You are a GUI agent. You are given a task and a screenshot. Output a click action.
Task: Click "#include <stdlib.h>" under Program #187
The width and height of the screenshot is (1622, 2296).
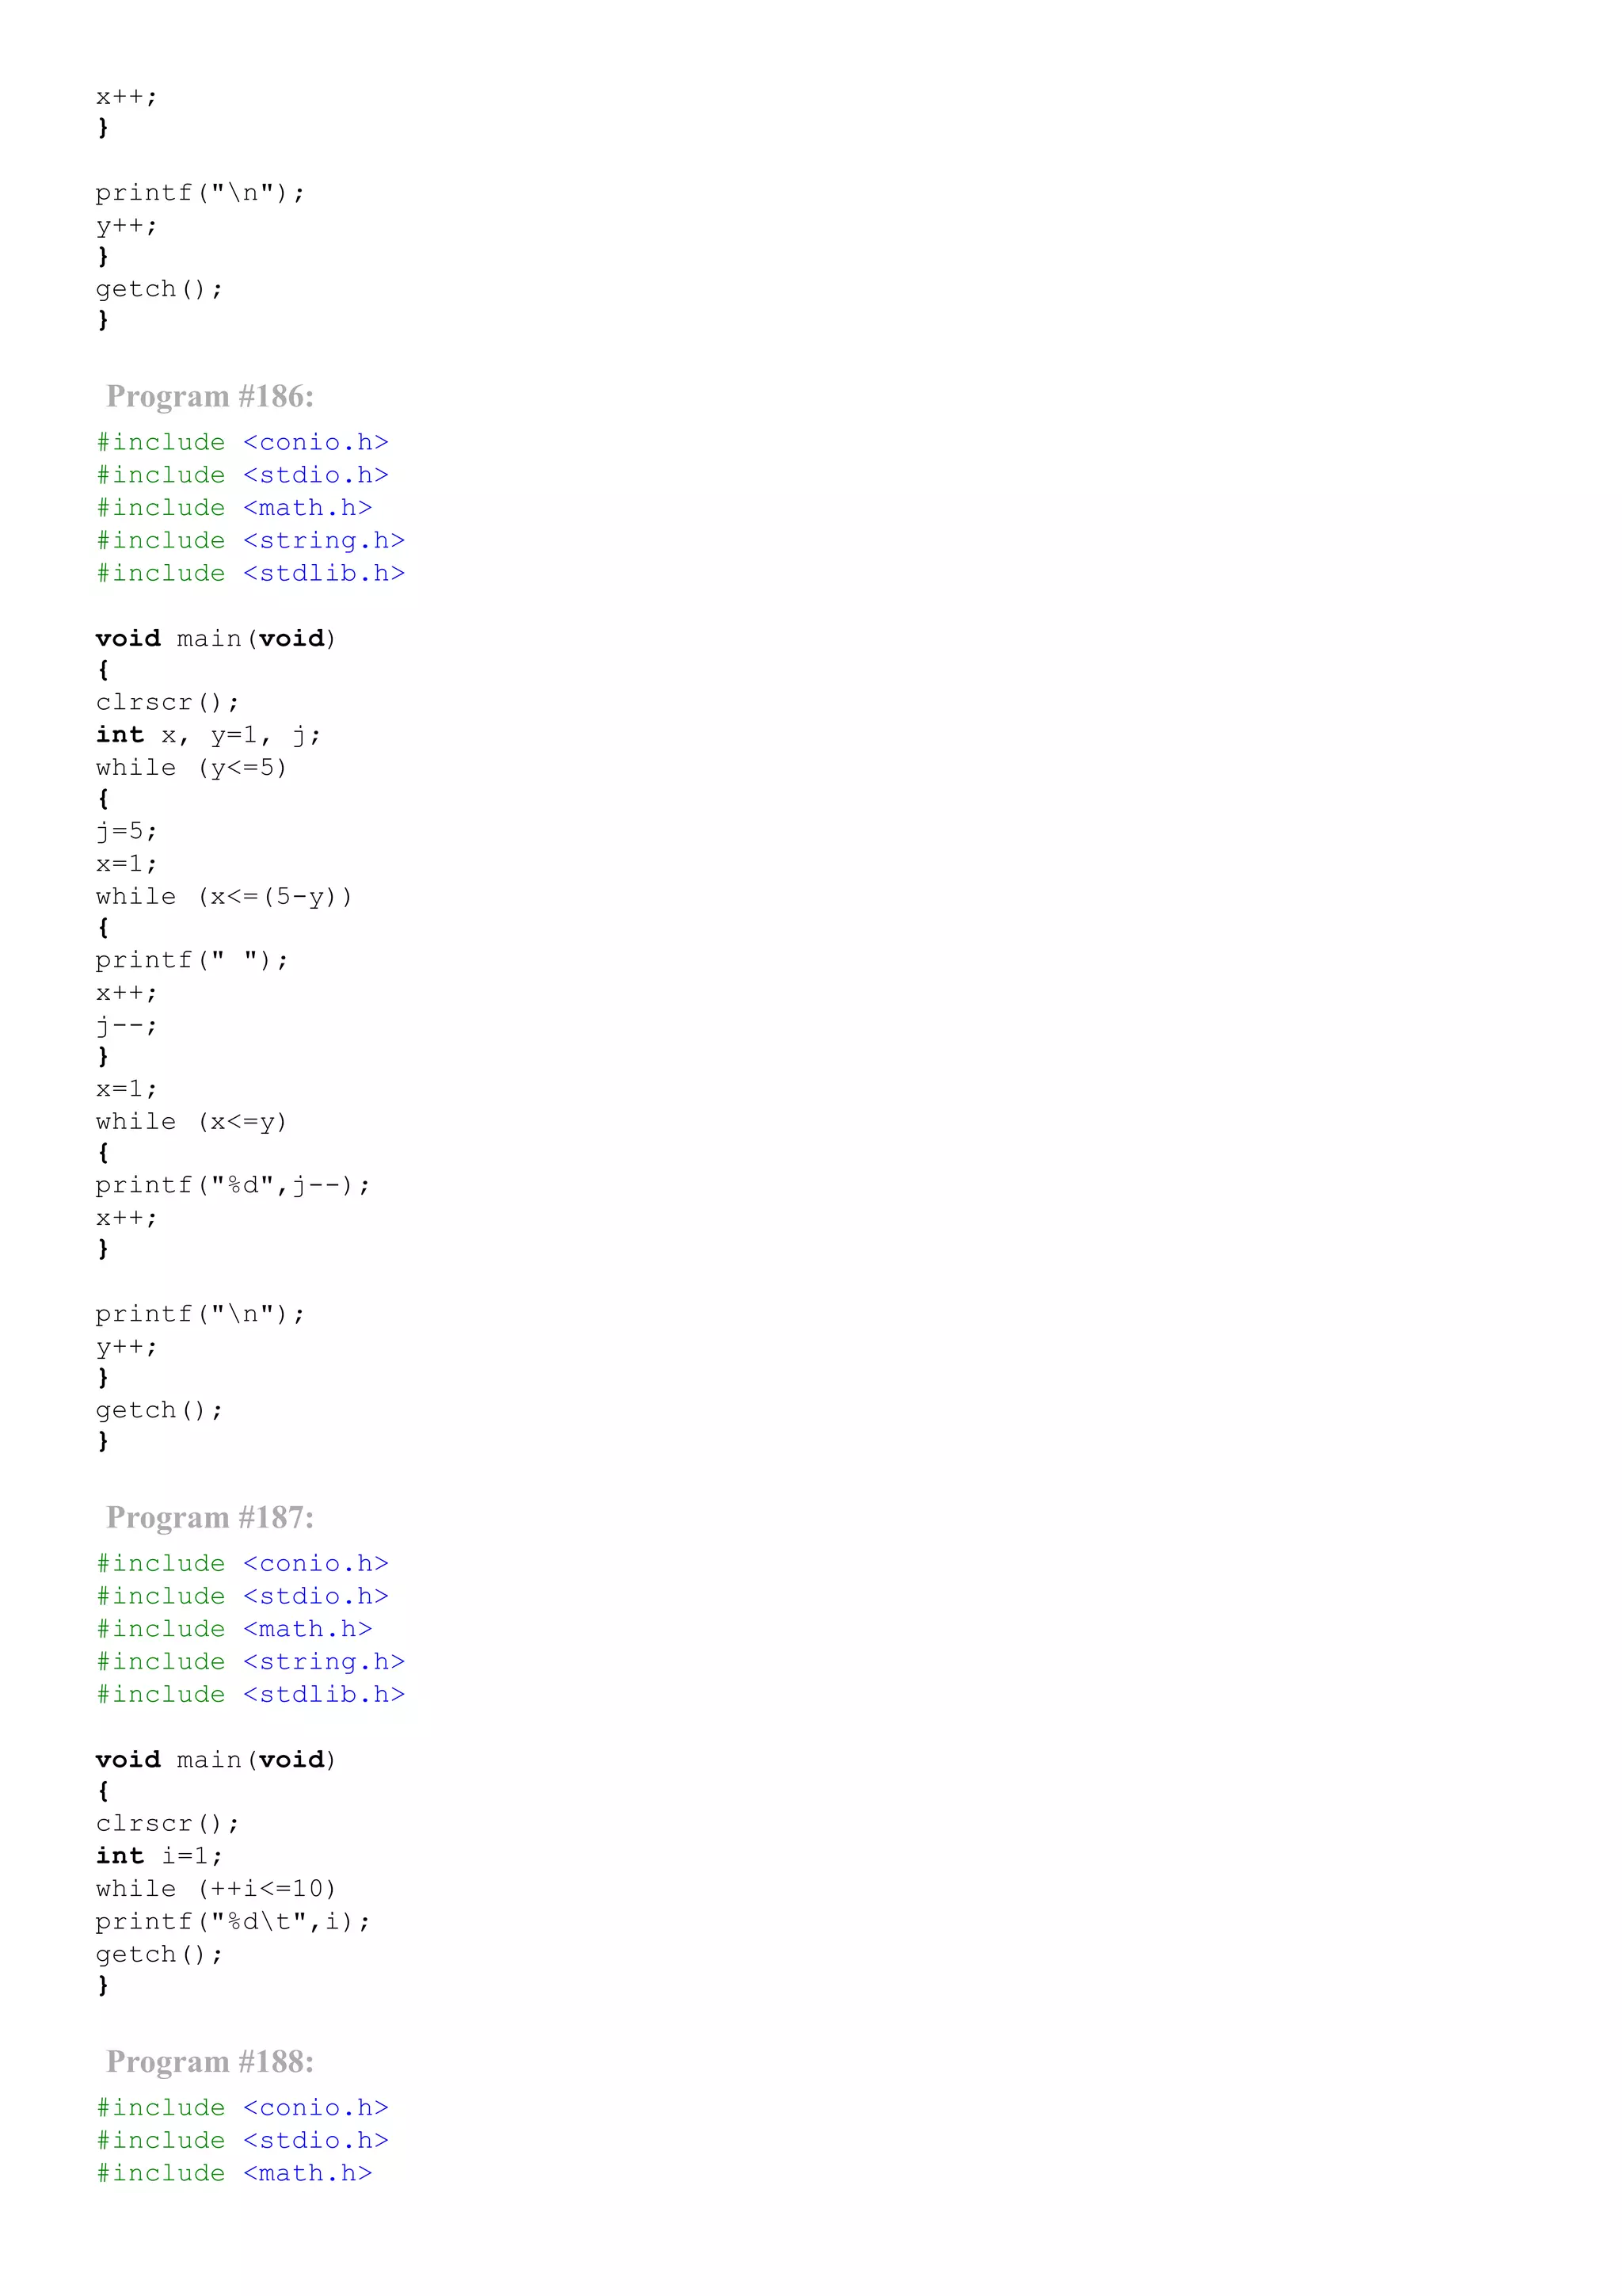[x=251, y=1695]
